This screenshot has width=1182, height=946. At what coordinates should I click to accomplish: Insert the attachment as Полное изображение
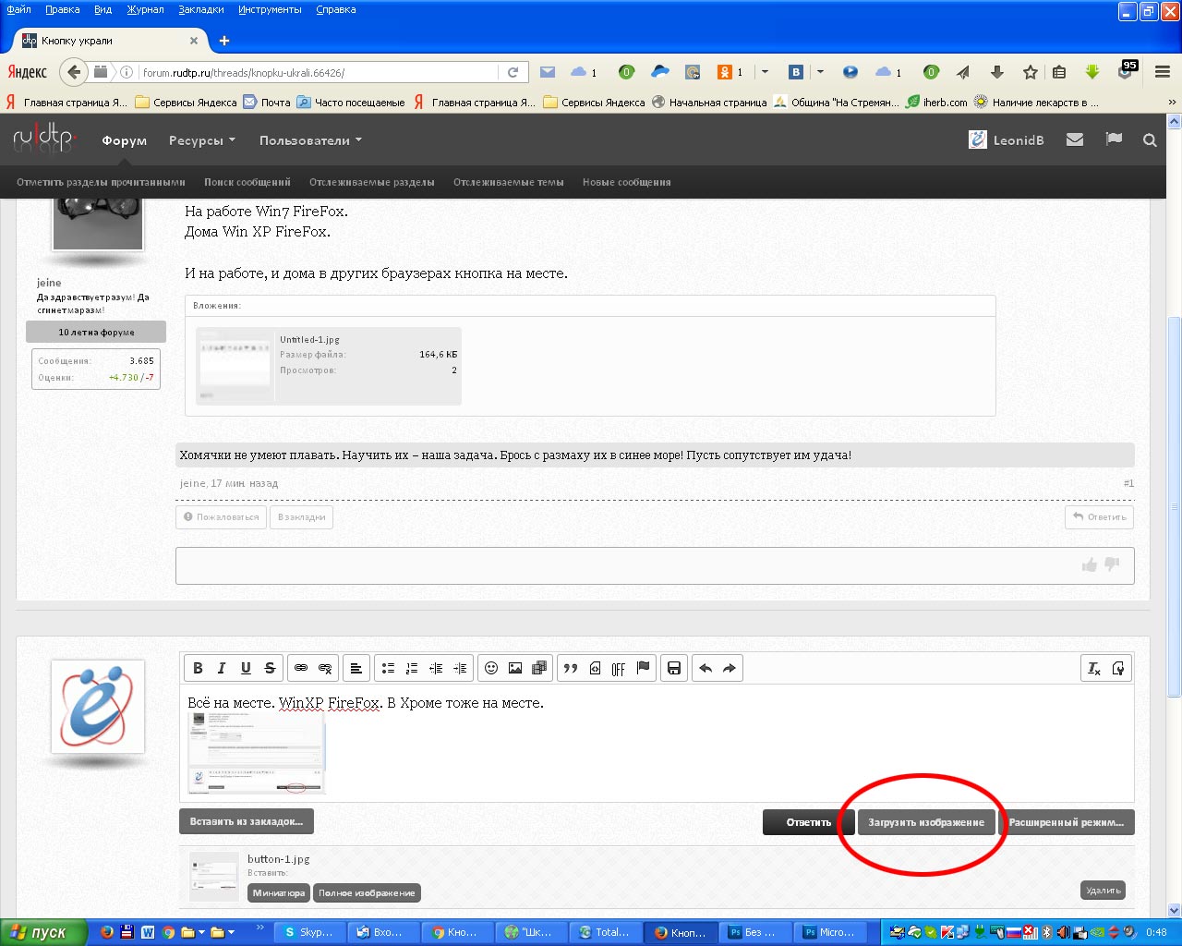click(x=367, y=893)
